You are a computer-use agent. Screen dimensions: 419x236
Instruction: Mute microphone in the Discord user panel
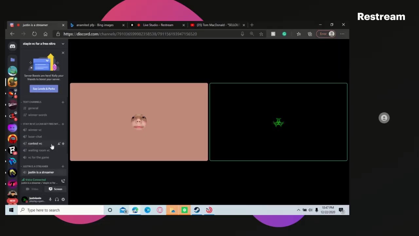[50, 199]
